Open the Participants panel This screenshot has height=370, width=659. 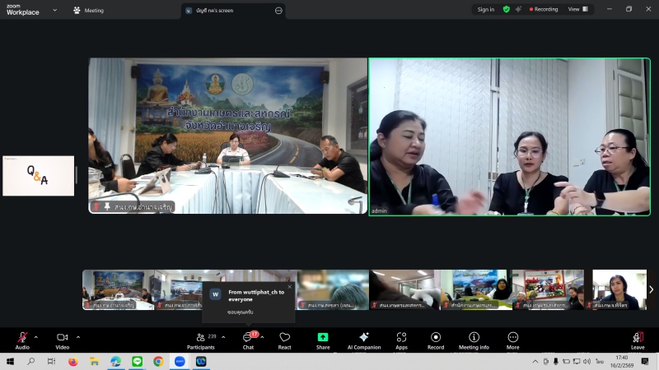point(200,338)
